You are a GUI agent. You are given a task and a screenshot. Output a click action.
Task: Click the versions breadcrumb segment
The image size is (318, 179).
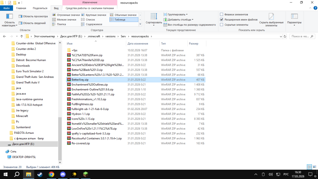pos(110,37)
